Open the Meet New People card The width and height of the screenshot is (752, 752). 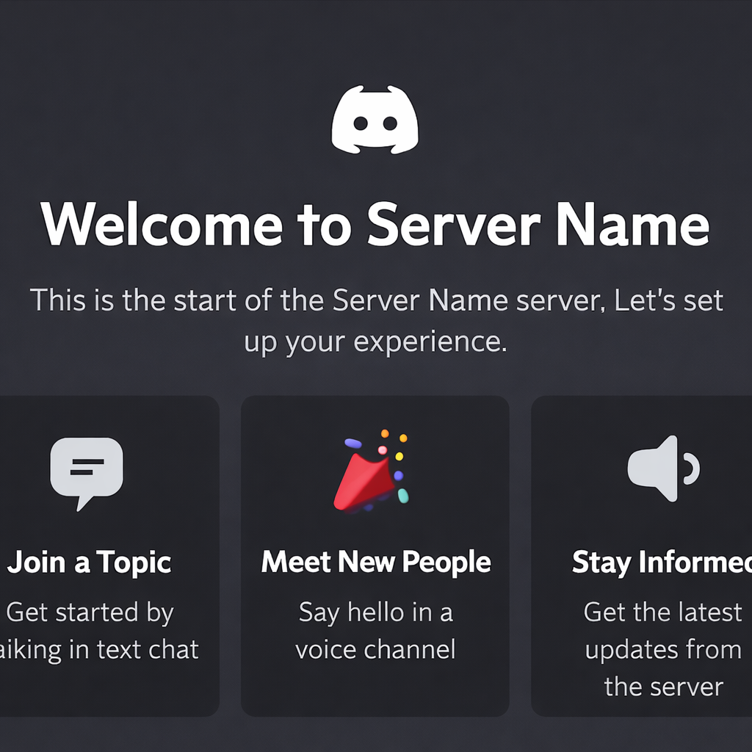point(375,556)
